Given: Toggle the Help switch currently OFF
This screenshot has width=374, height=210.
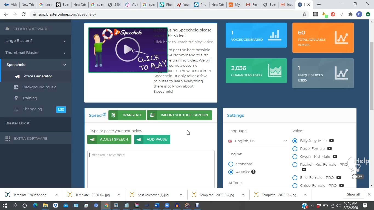Looking at the screenshot, I should pos(357,177).
